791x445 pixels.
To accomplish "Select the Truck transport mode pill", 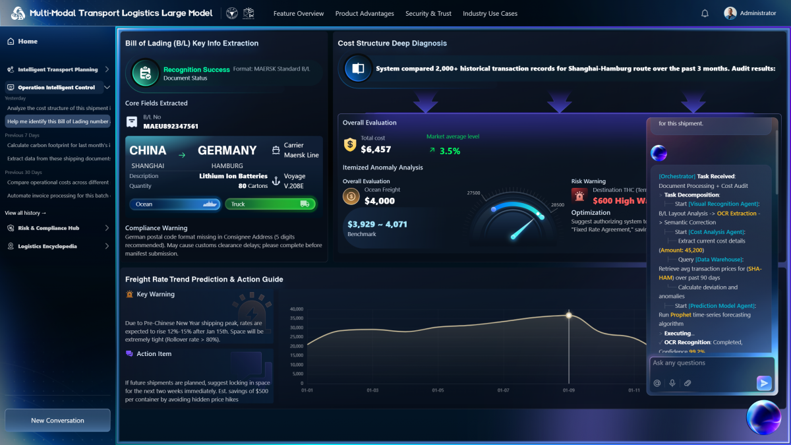I will point(270,204).
